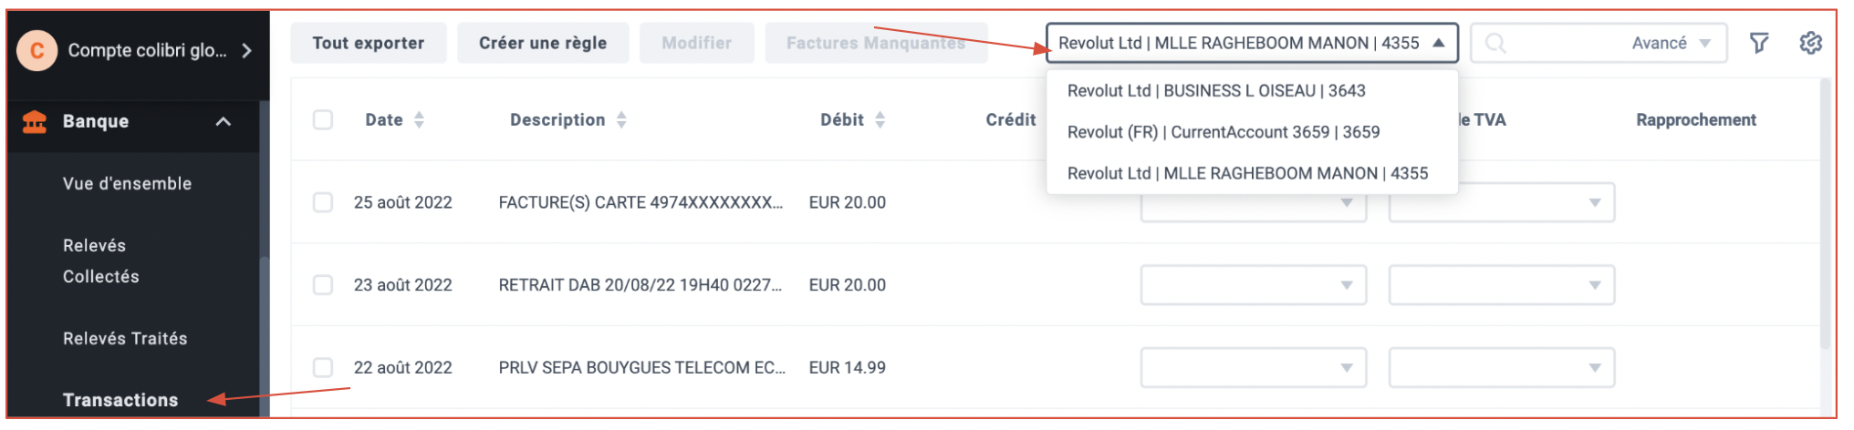Image resolution: width=1854 pixels, height=430 pixels.
Task: Open the Avancé search dropdown
Action: (x=1672, y=43)
